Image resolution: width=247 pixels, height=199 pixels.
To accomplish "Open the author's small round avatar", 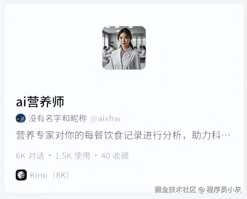I will tap(21, 118).
